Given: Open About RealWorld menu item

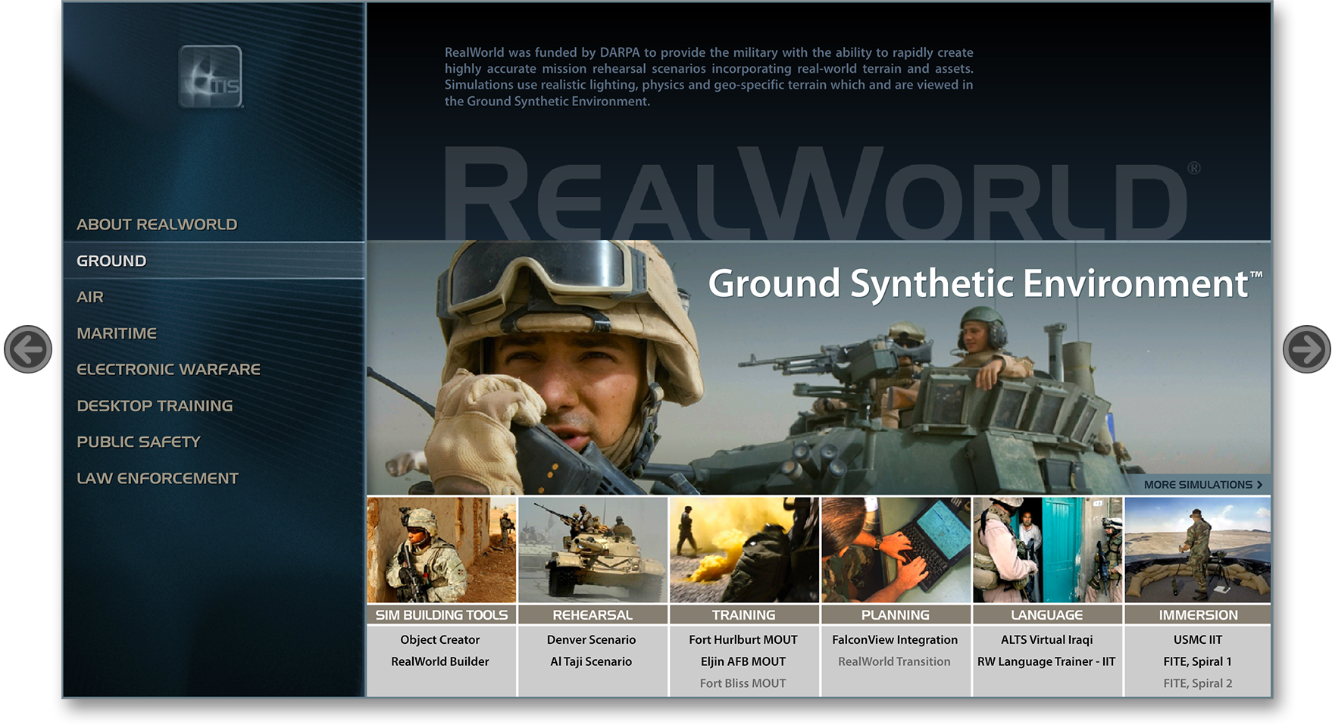Looking at the screenshot, I should click(x=157, y=224).
